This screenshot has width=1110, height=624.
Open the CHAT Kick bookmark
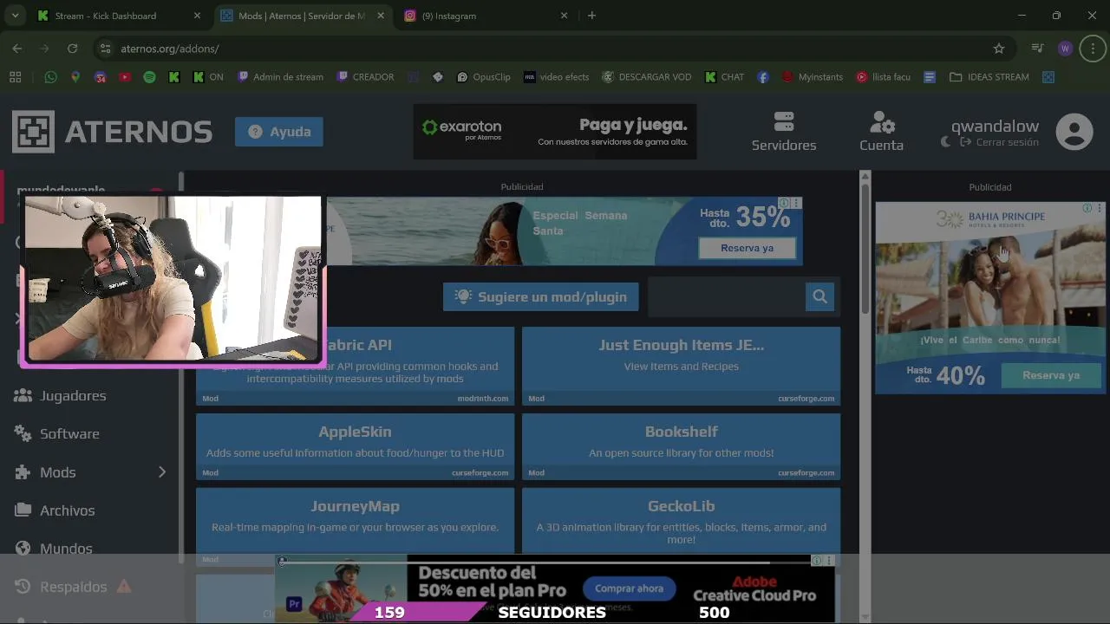(x=724, y=77)
